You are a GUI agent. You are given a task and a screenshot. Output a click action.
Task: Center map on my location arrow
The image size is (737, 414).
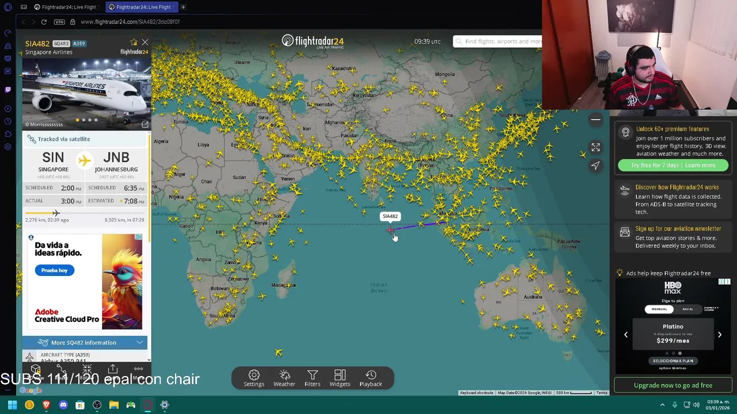(x=595, y=166)
